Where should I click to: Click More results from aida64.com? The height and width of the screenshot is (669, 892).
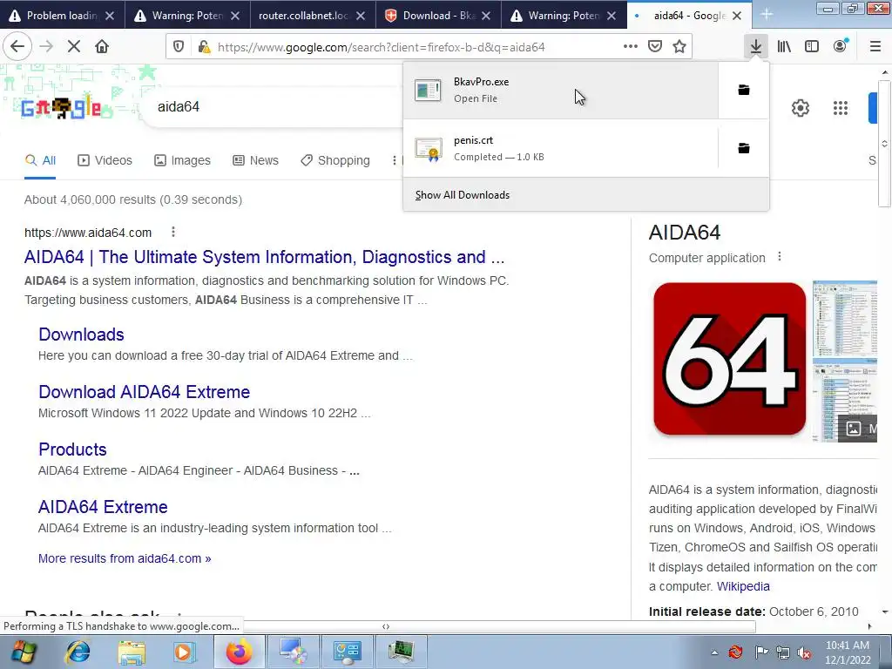click(x=125, y=558)
